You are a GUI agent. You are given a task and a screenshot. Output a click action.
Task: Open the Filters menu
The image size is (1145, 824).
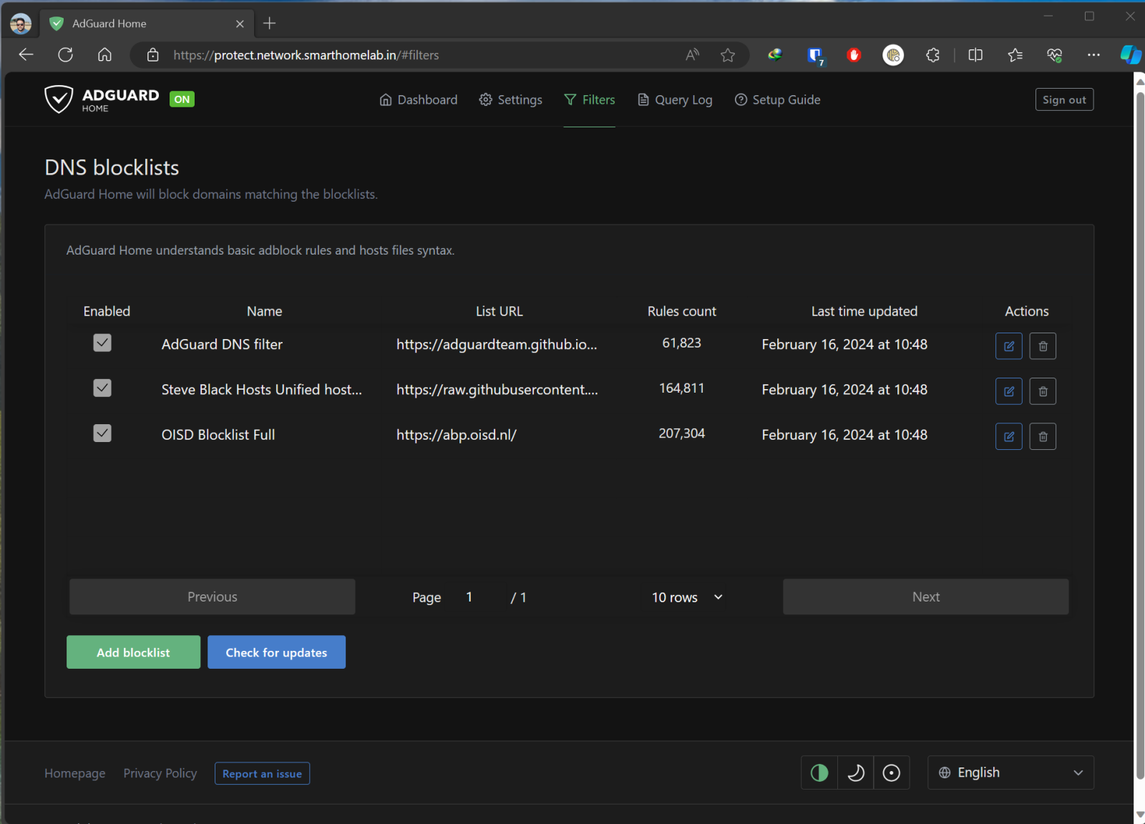590,99
